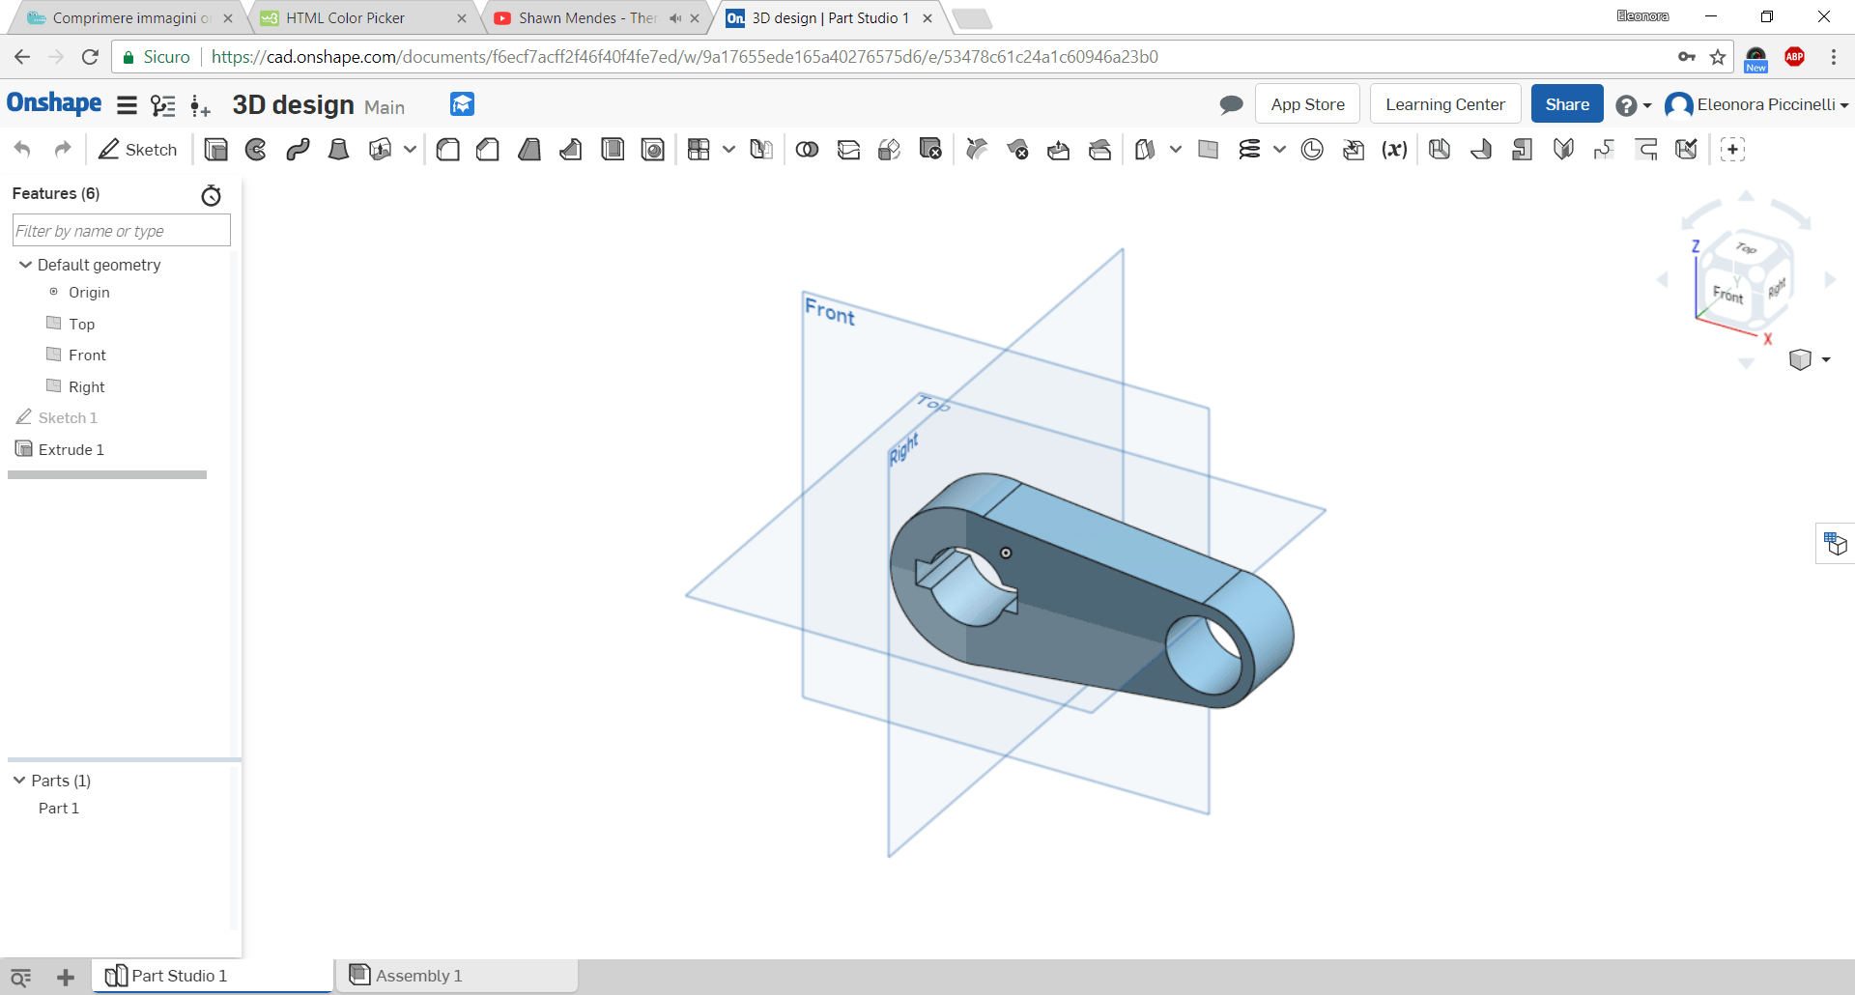This screenshot has width=1855, height=995.
Task: Select the sheet metal Bend relief tool
Action: (1645, 150)
